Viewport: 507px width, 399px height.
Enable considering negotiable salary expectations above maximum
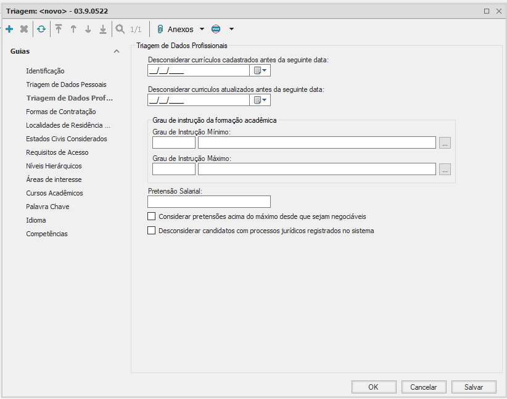point(152,216)
